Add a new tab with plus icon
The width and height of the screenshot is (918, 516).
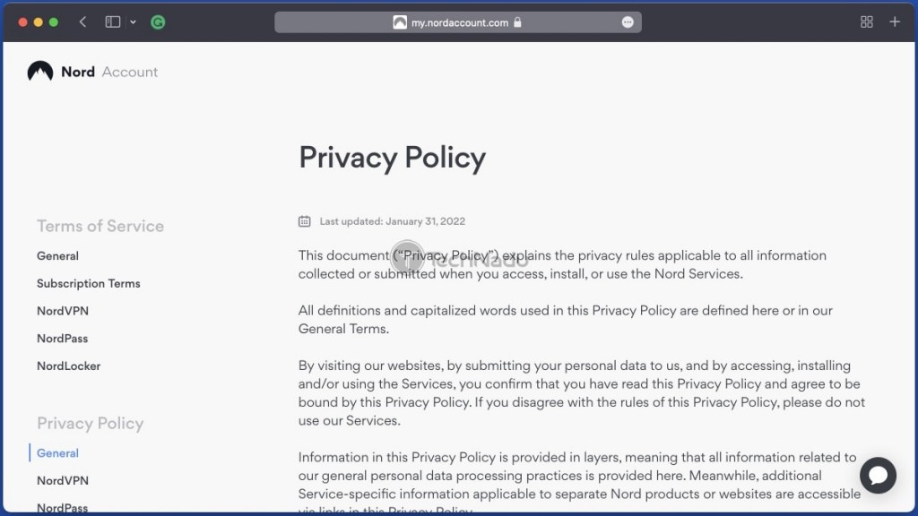pos(895,22)
